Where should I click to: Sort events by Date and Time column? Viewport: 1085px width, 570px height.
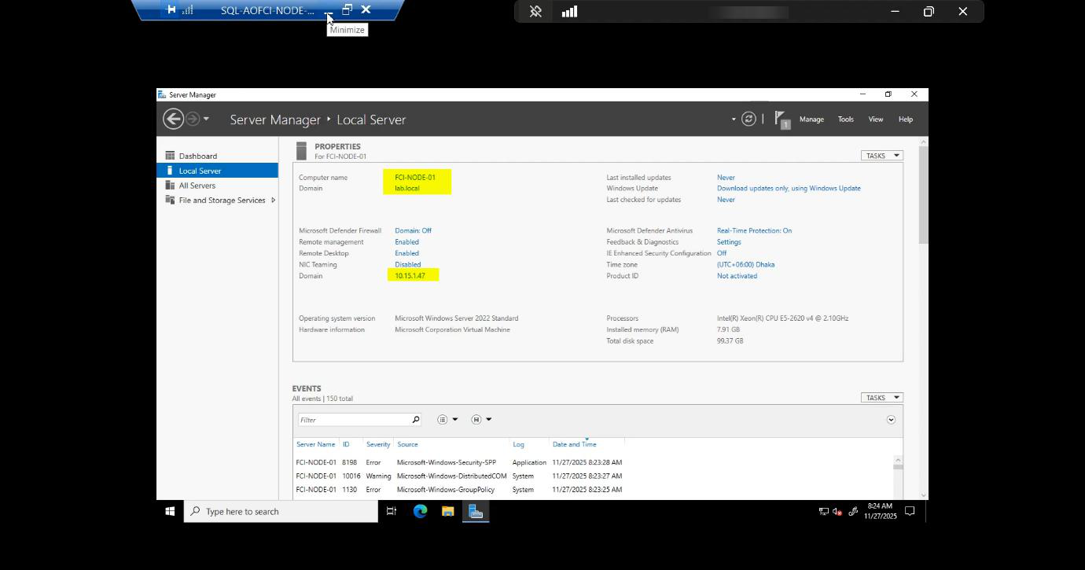click(575, 444)
